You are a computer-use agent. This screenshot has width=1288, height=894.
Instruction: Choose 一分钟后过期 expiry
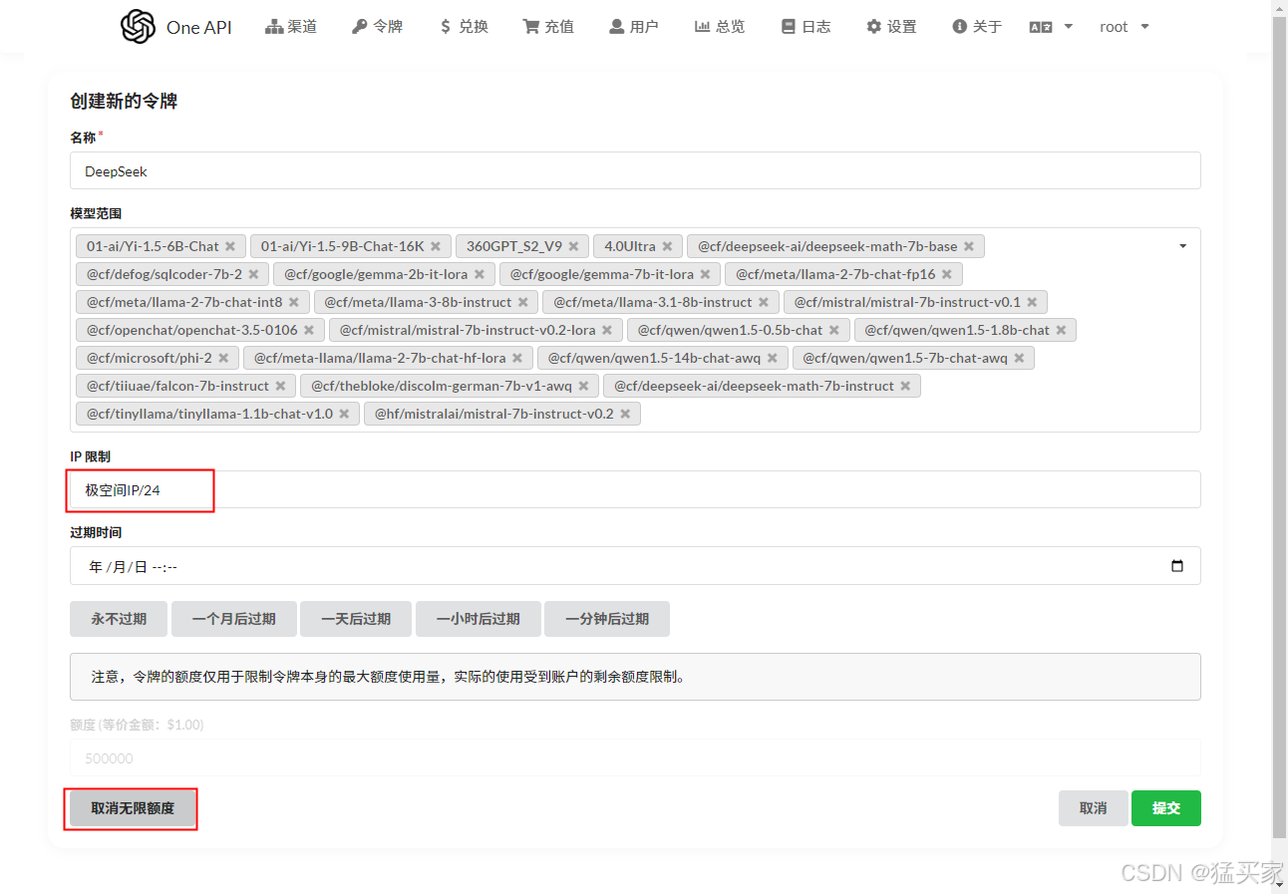click(x=607, y=619)
